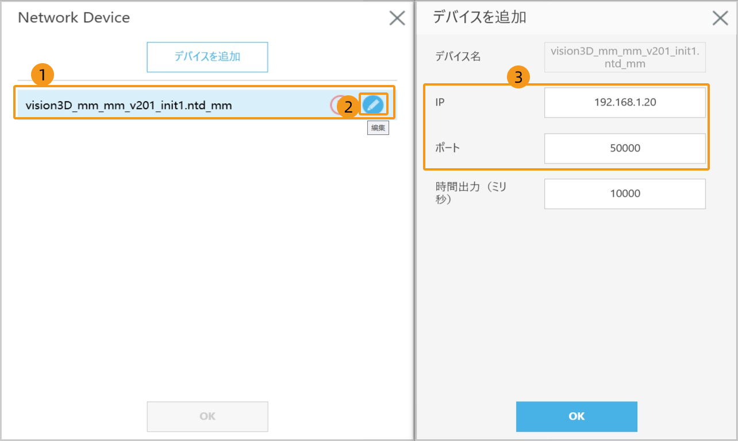The width and height of the screenshot is (738, 441).
Task: Close the Network Device dialog
Action: (x=397, y=18)
